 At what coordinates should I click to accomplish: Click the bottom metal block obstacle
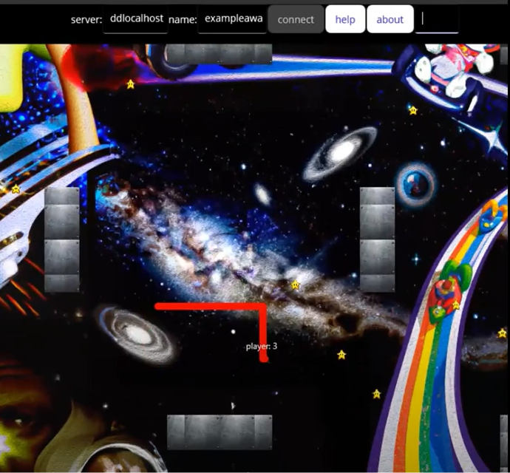coord(220,432)
